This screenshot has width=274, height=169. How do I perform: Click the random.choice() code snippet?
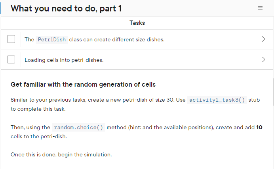tap(78, 127)
